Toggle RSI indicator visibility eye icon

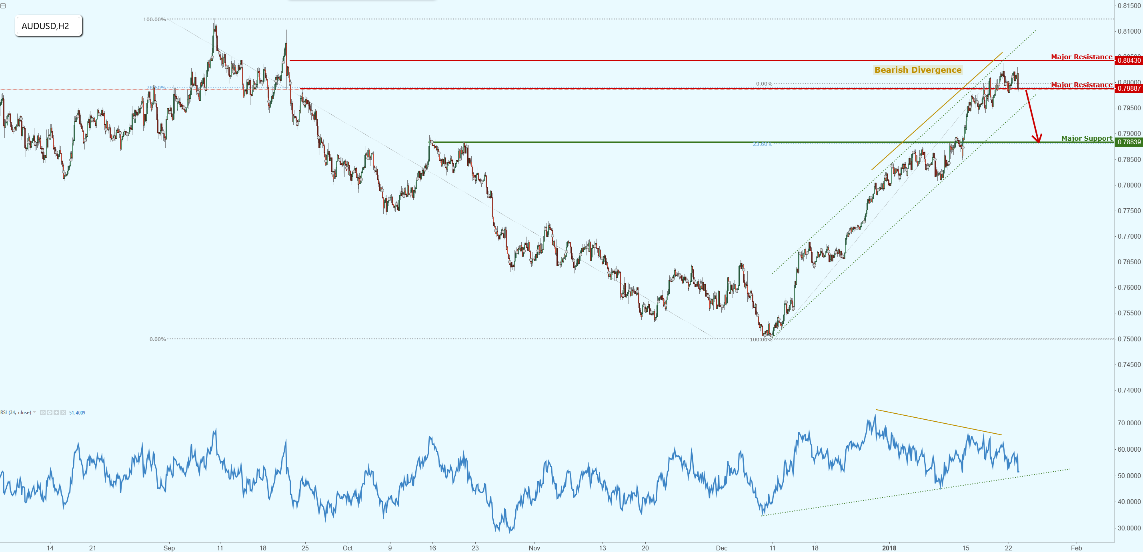42,413
